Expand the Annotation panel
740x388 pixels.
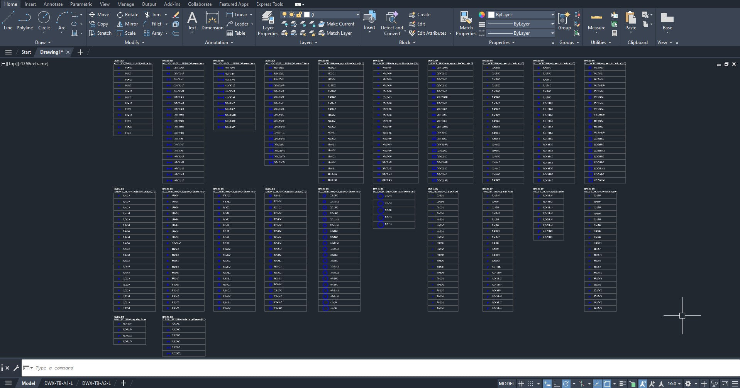click(x=219, y=42)
